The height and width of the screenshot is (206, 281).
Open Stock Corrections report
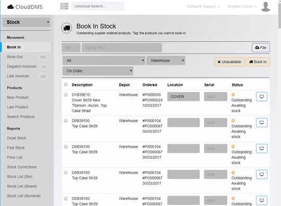tap(22, 167)
